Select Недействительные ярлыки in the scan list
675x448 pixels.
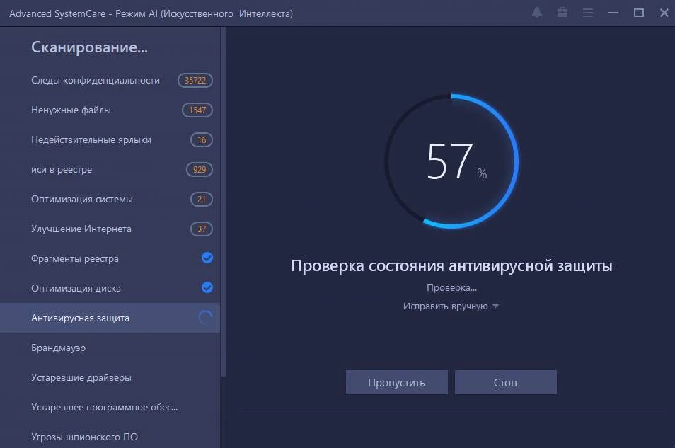(110, 139)
